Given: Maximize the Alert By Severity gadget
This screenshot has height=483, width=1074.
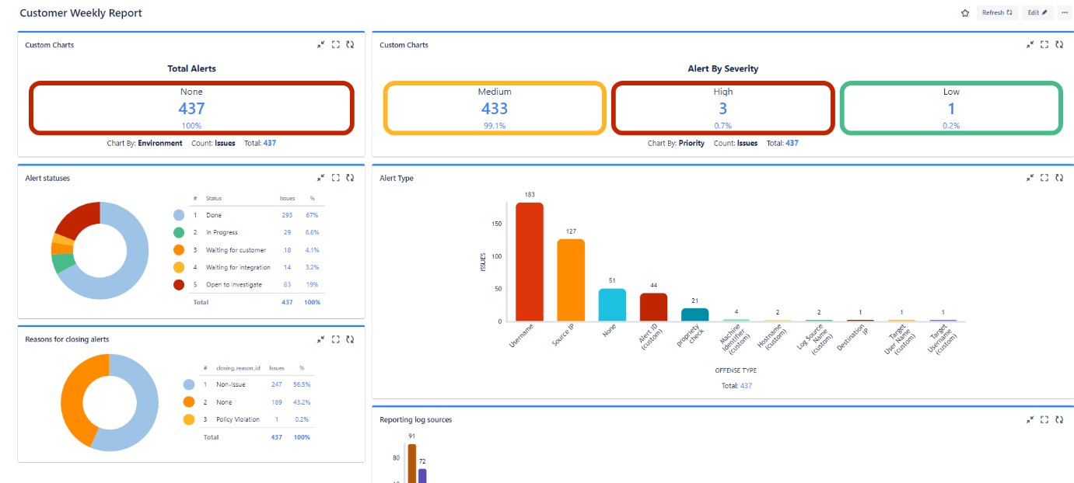Looking at the screenshot, I should [1044, 45].
